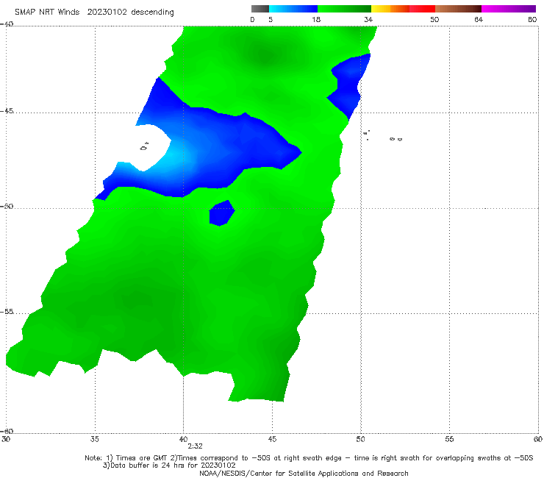544x478 pixels.
Task: Click the longitude label '55' on axis
Action: [449, 439]
